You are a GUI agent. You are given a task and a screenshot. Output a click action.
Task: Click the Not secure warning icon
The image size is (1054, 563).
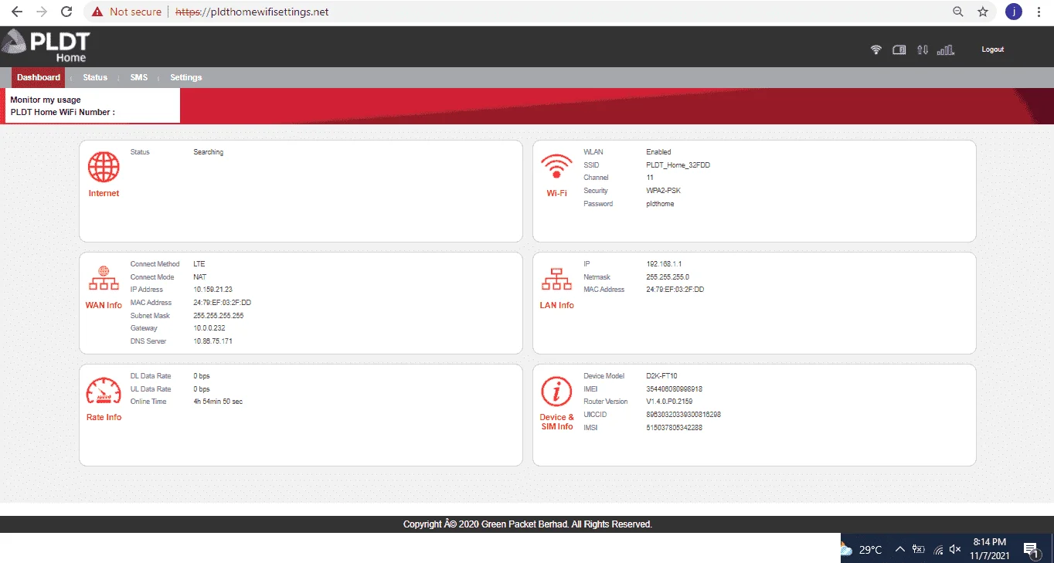tap(97, 12)
